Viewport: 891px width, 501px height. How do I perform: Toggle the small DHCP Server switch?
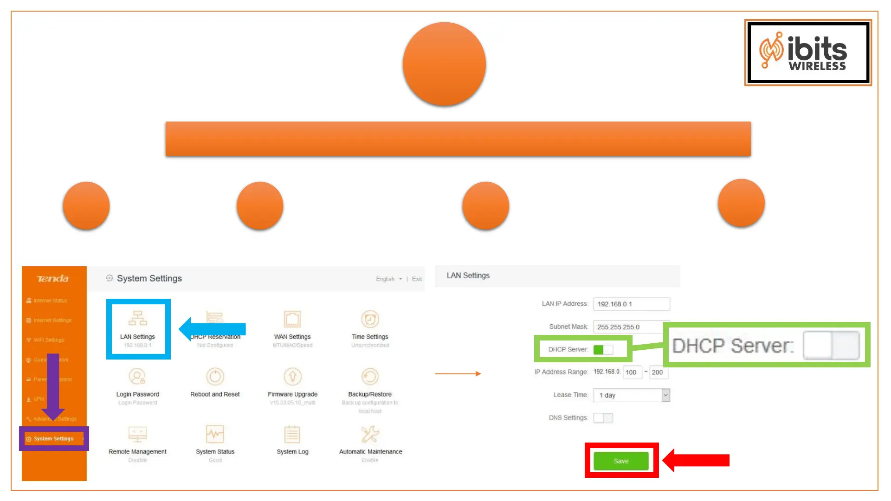[x=603, y=350]
